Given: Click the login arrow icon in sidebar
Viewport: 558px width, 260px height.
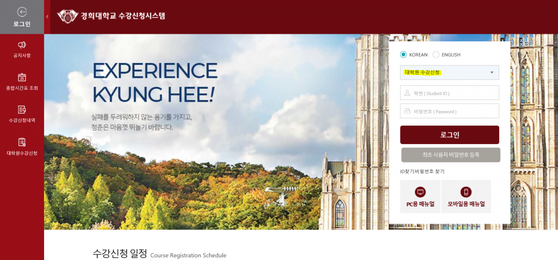Looking at the screenshot, I should (22, 11).
